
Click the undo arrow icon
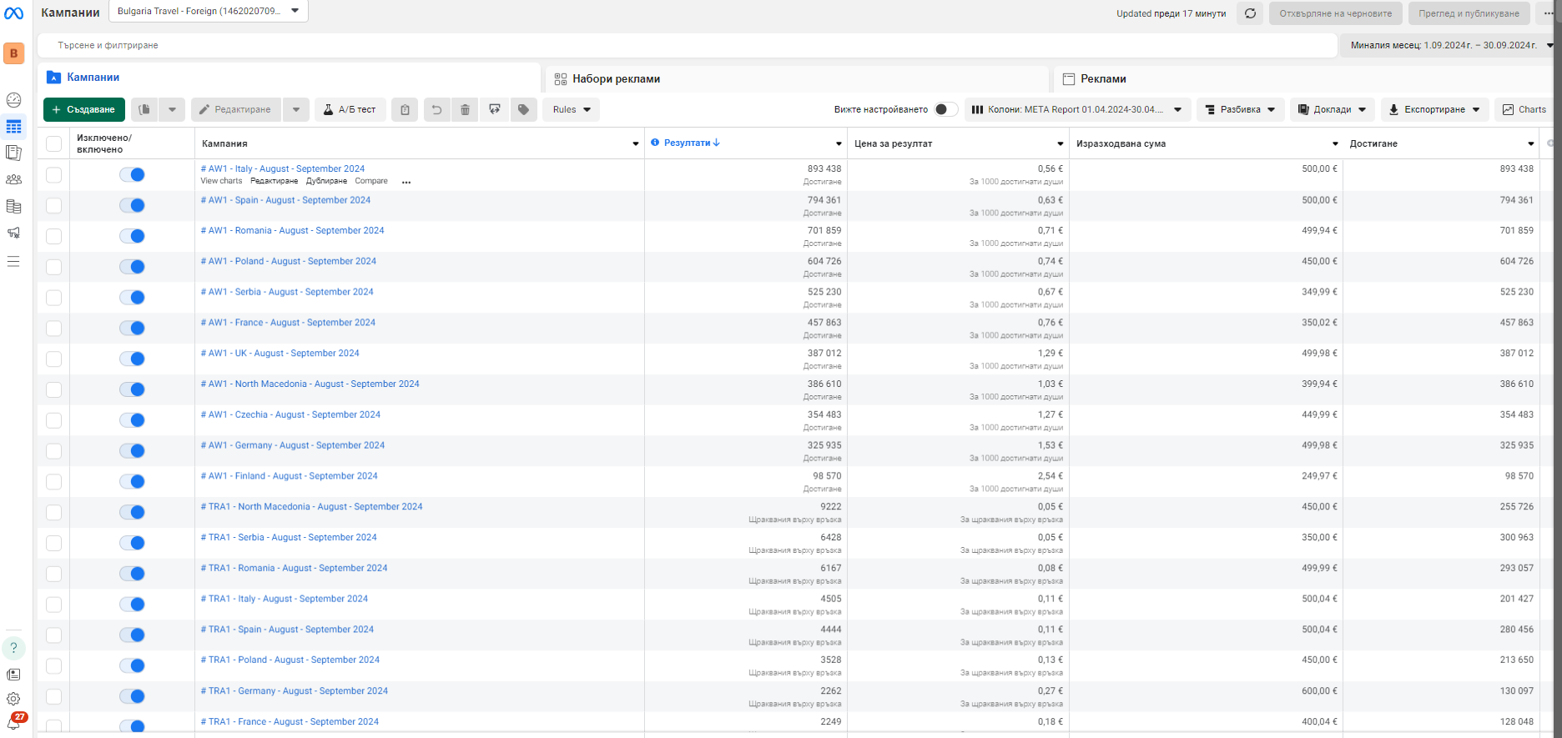click(436, 109)
